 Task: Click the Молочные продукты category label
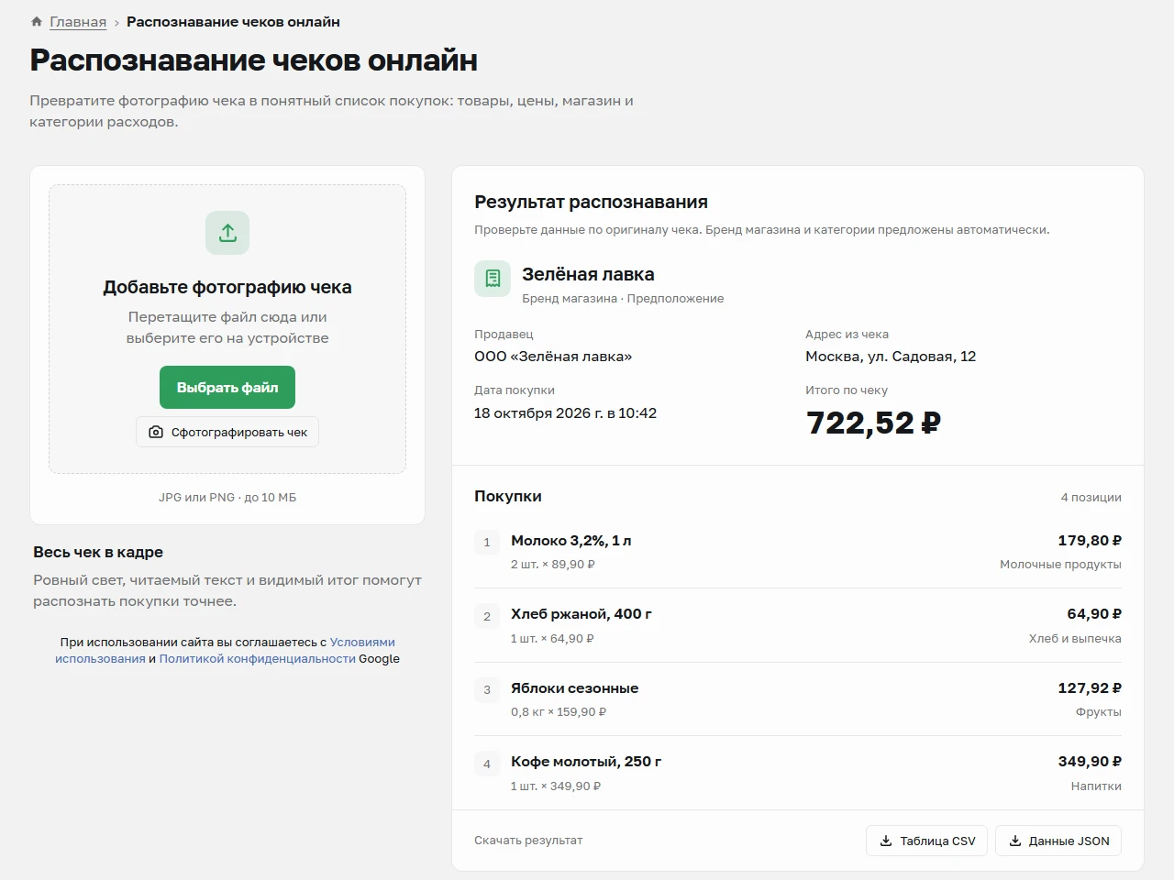tap(1060, 565)
